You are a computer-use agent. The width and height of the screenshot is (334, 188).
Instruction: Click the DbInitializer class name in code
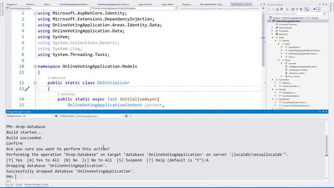[113, 83]
